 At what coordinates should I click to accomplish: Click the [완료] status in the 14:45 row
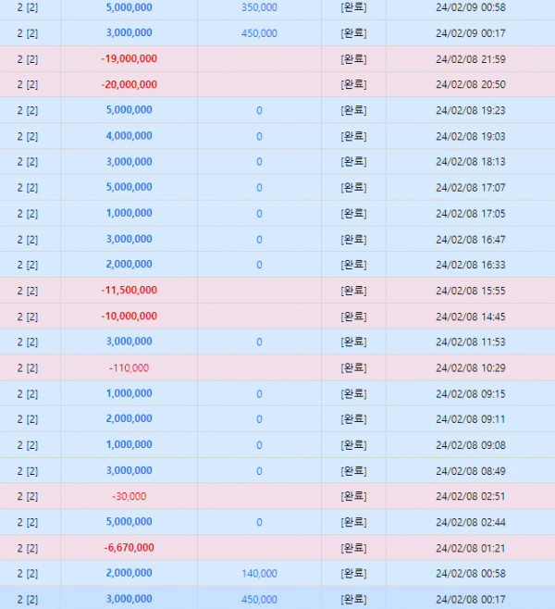pos(353,317)
